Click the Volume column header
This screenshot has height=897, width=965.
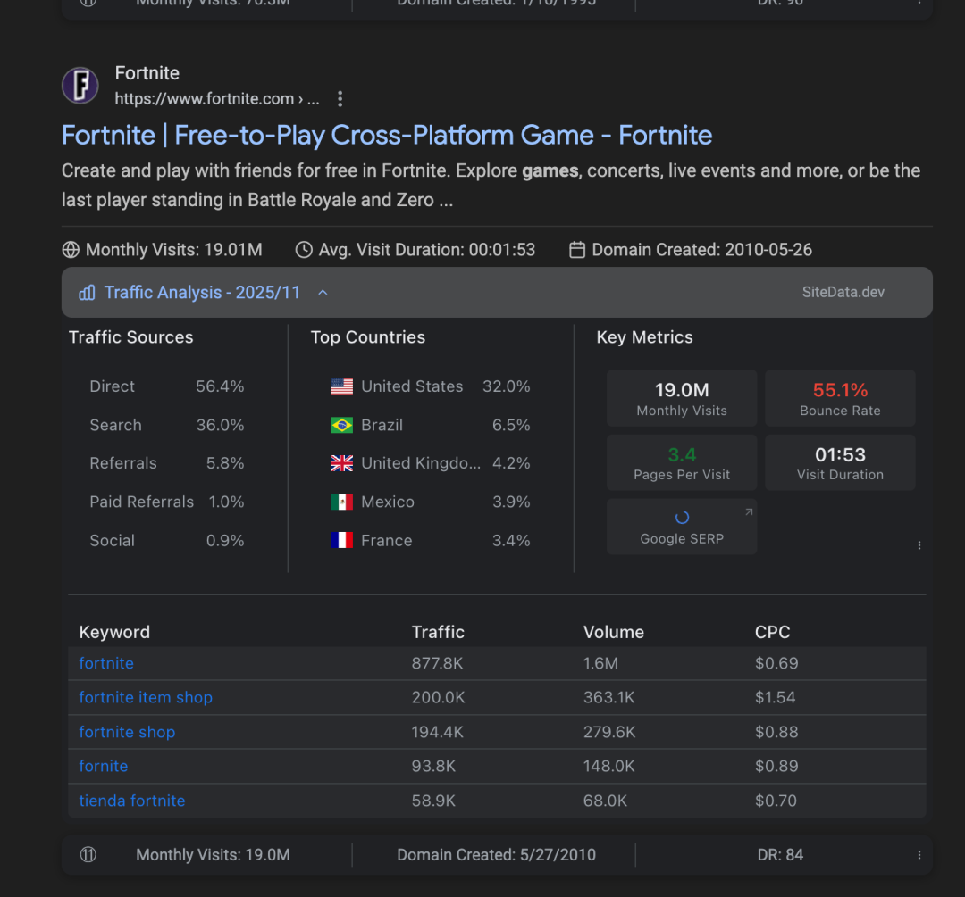(614, 632)
